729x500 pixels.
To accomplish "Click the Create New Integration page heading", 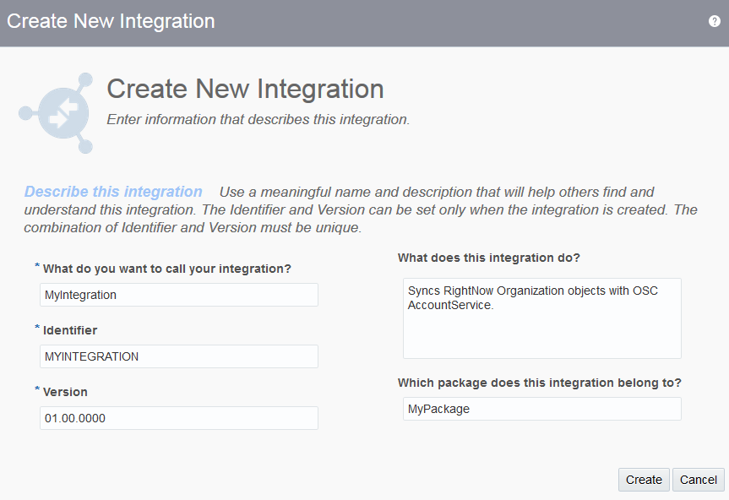I will (245, 89).
